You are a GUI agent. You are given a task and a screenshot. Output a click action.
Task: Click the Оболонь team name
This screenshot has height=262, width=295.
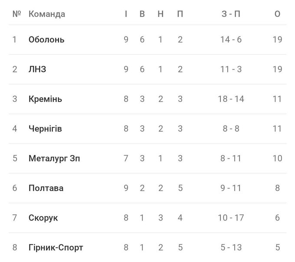46,39
